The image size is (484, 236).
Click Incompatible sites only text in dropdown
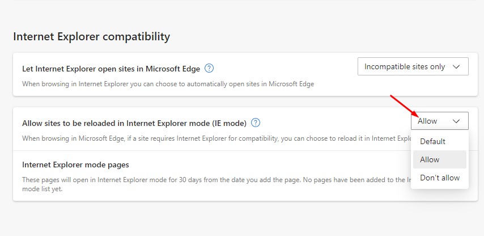pos(405,66)
